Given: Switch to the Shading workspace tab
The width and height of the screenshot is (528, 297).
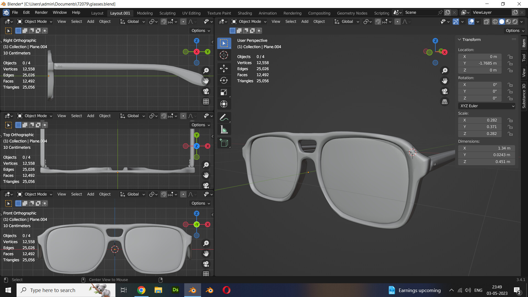Looking at the screenshot, I should (x=245, y=13).
